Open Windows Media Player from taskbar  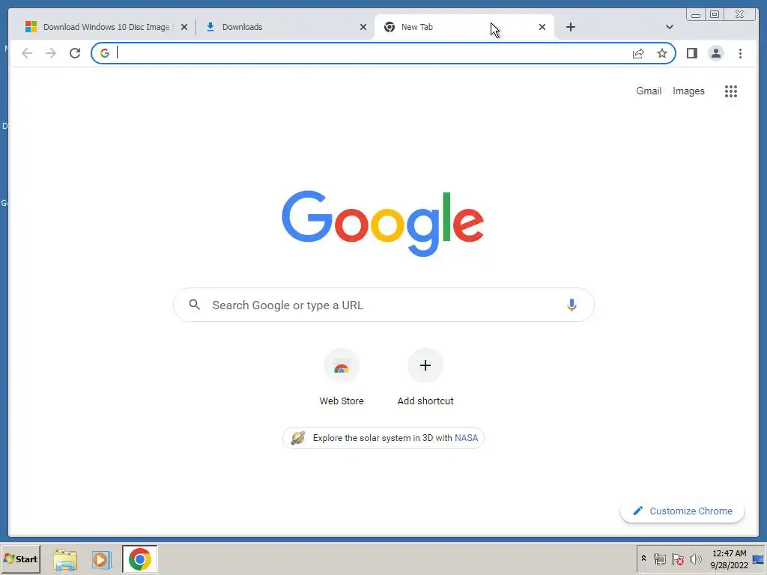[x=102, y=559]
